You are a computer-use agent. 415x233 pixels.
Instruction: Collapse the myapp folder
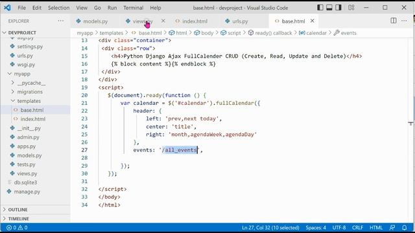click(22, 74)
